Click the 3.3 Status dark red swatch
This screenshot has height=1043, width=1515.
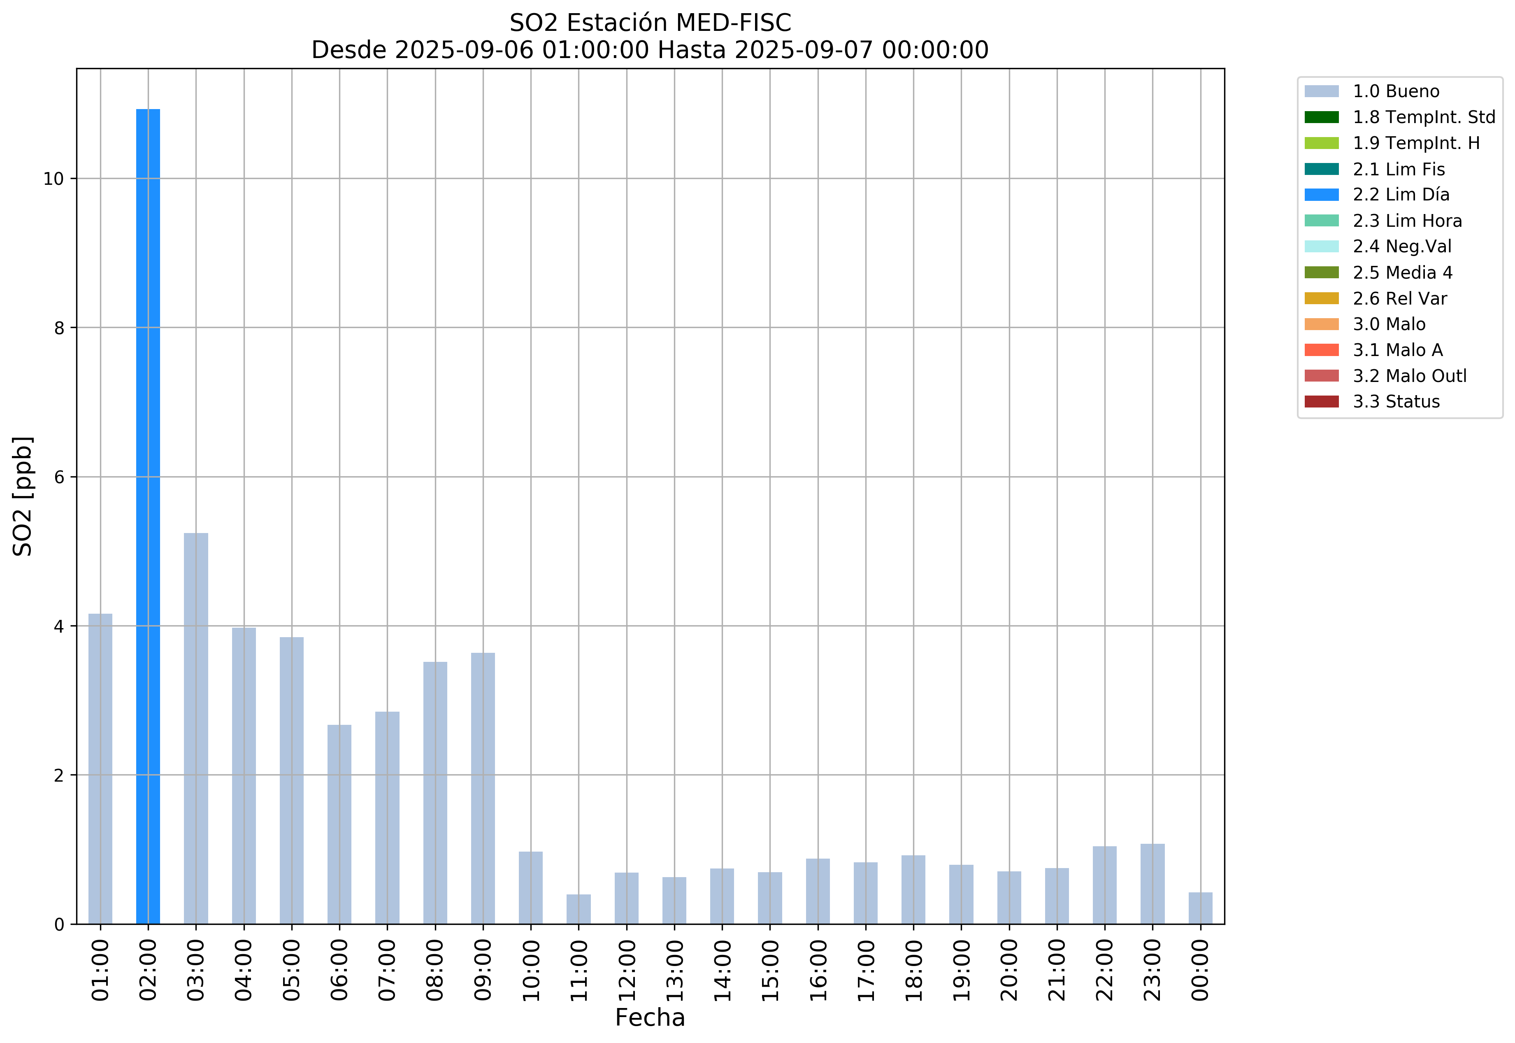click(x=1321, y=402)
